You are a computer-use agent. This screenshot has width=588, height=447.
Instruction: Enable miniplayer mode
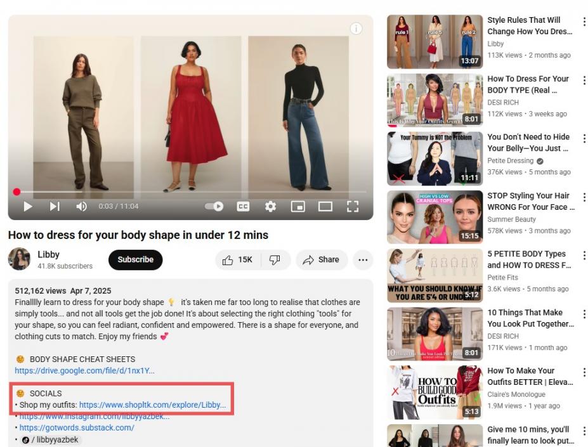tap(297, 206)
